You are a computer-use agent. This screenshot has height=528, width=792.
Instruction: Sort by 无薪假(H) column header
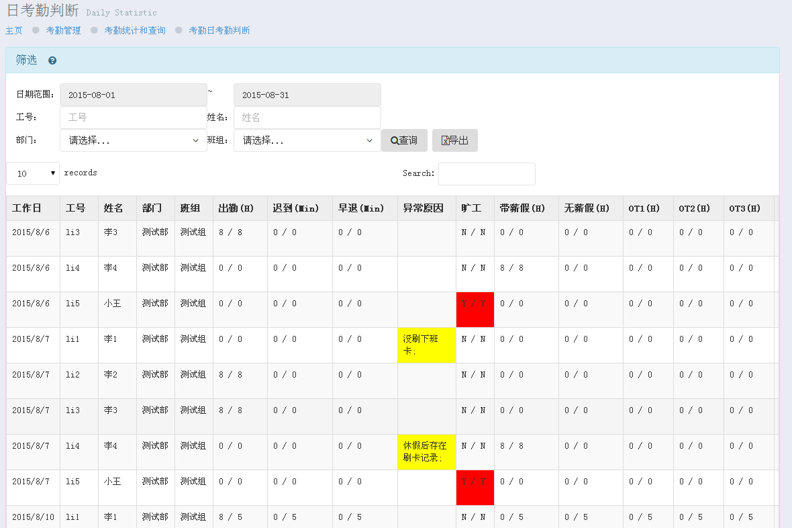tap(591, 208)
